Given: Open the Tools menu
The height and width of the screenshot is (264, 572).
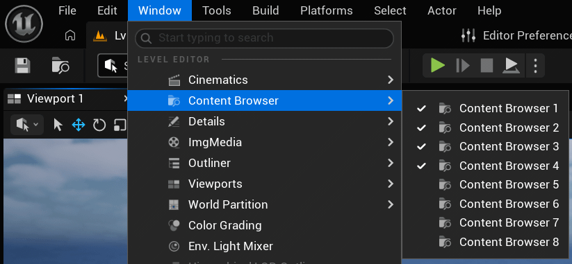Looking at the screenshot, I should click(217, 10).
